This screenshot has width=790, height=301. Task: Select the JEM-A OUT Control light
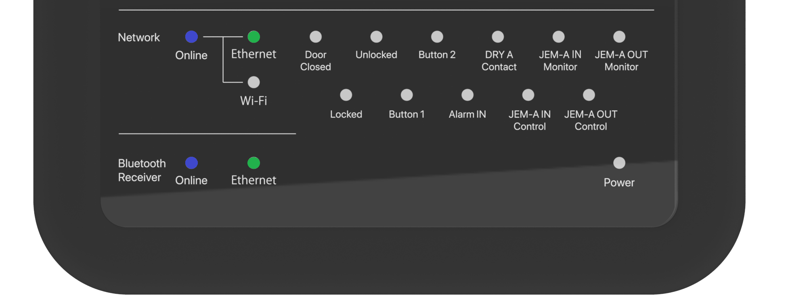589,95
